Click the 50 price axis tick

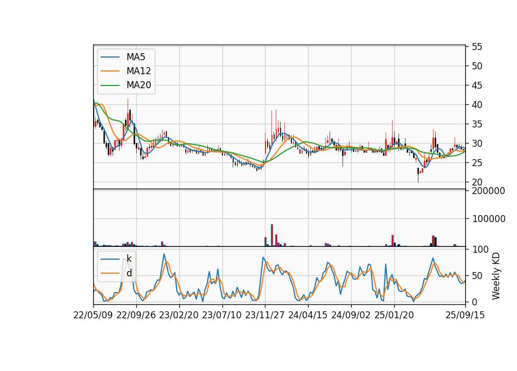click(477, 66)
